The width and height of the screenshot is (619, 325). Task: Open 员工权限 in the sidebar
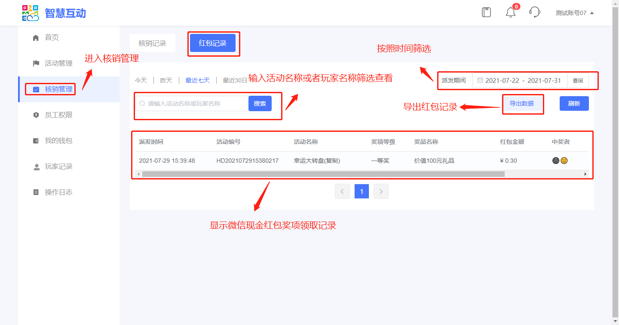tap(58, 115)
